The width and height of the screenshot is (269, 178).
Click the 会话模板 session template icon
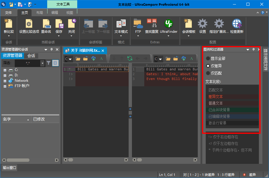coord(188,24)
